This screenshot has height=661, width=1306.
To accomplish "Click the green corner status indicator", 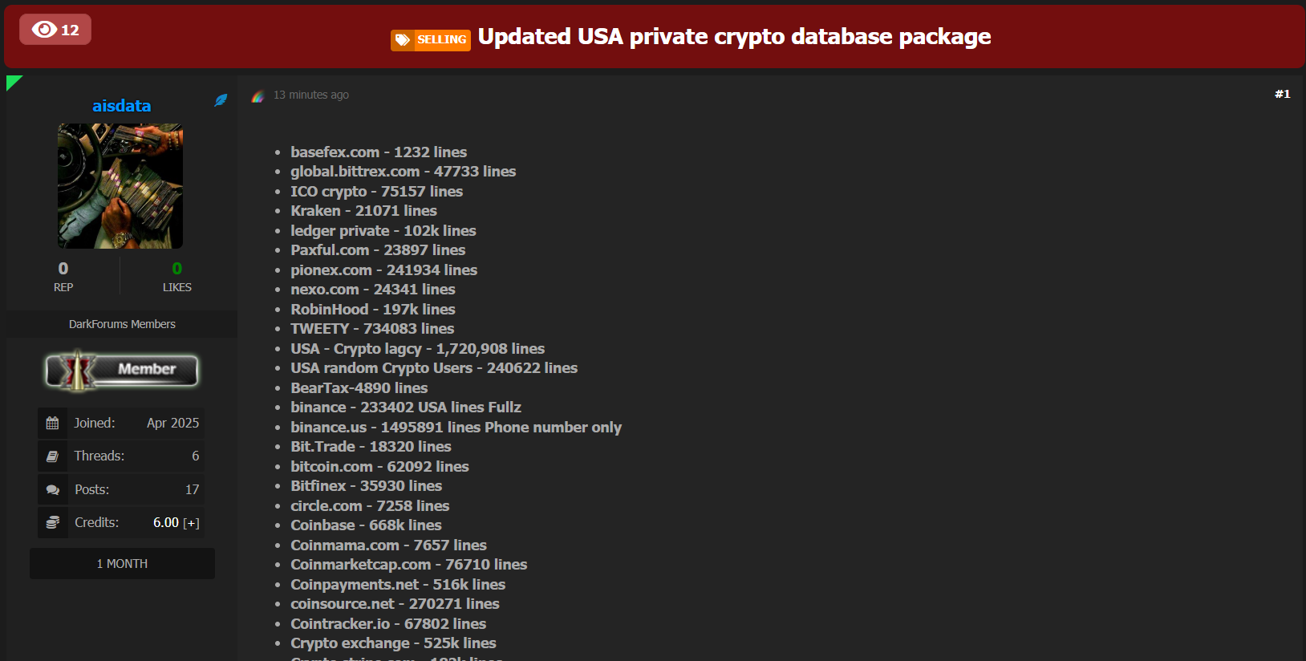I will point(12,81).
